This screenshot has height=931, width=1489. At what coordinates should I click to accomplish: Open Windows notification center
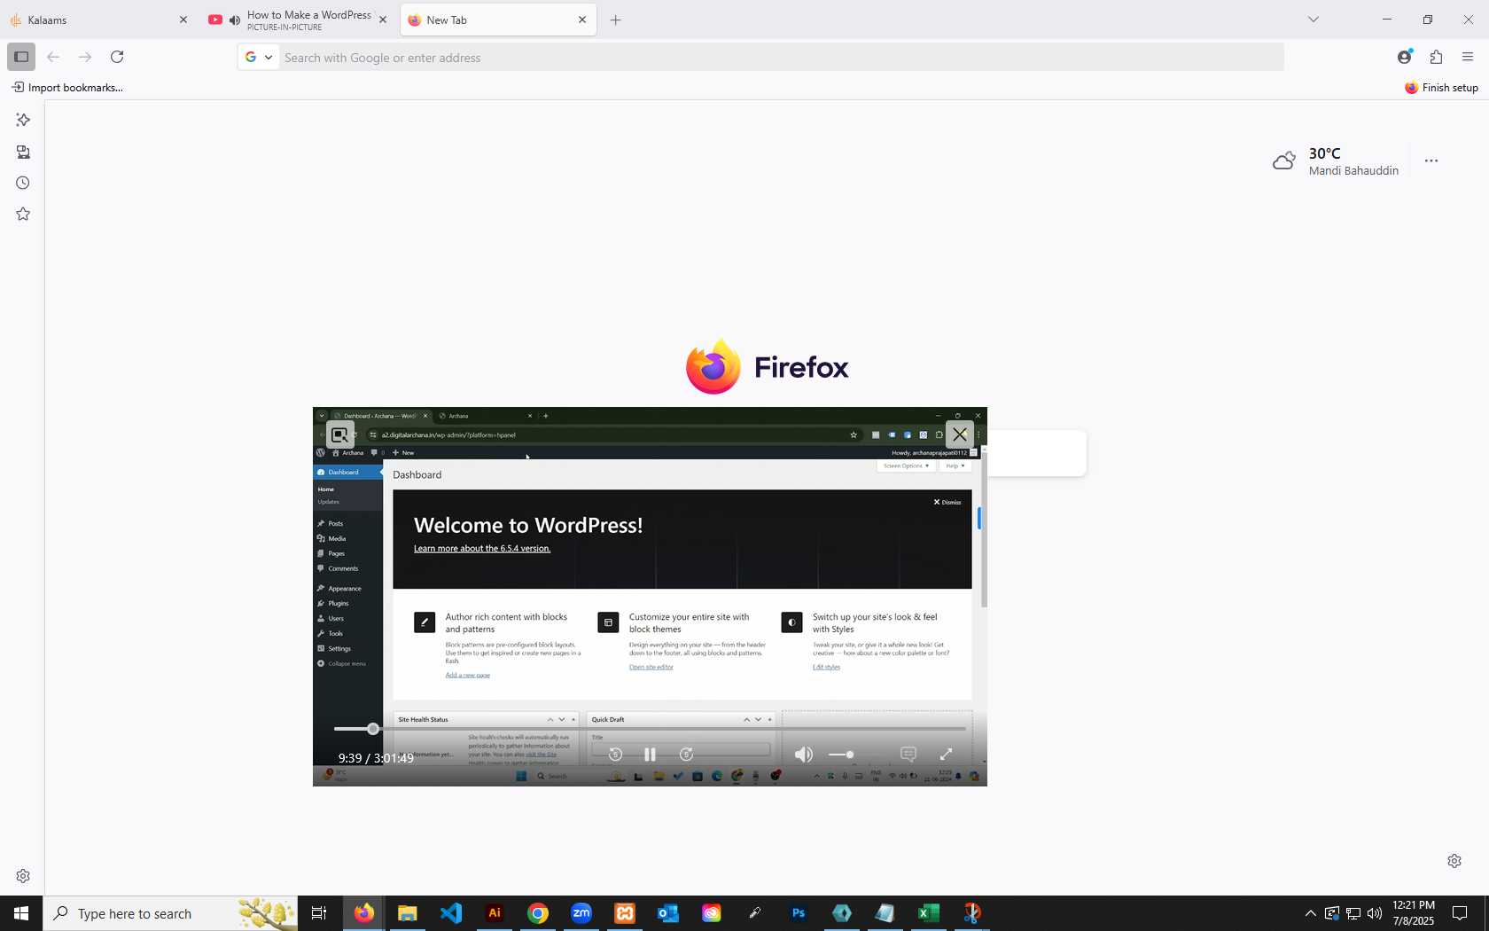[x=1460, y=913]
